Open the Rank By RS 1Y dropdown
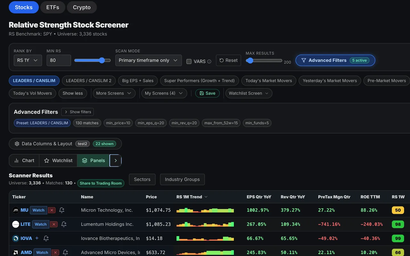Screen dimensions: 410x256 [28, 60]
